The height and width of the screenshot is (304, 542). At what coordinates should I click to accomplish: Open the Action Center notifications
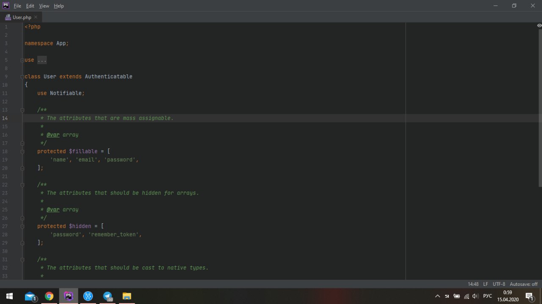pos(530,296)
